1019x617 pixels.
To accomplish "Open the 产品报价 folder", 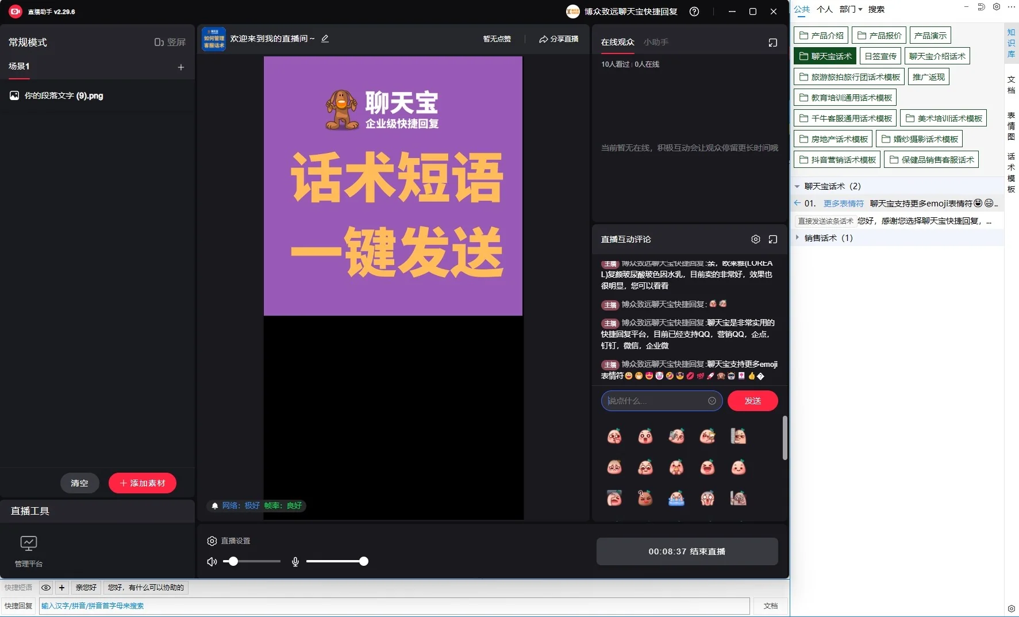I will click(x=879, y=36).
